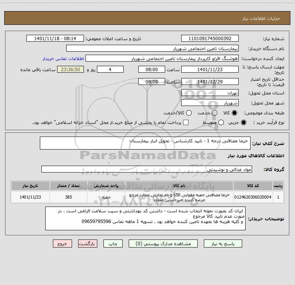Click the need date cell 1401/11/23

point(30,197)
